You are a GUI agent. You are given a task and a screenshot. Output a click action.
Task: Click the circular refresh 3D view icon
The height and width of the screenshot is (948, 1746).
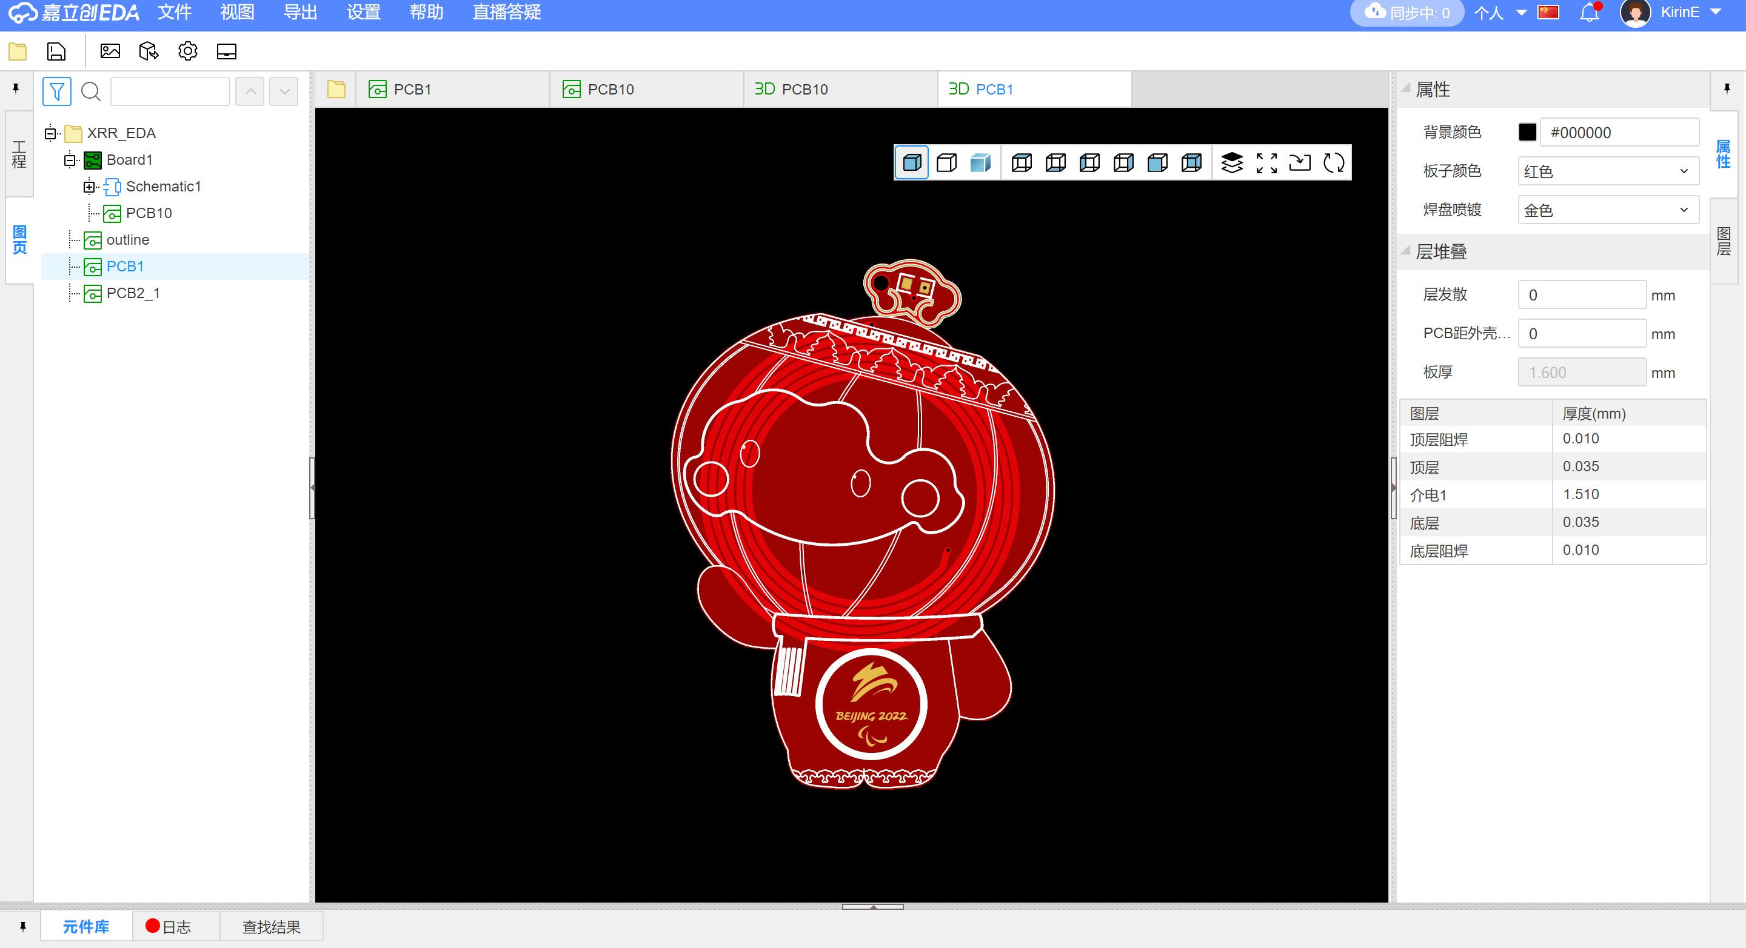tap(1333, 162)
